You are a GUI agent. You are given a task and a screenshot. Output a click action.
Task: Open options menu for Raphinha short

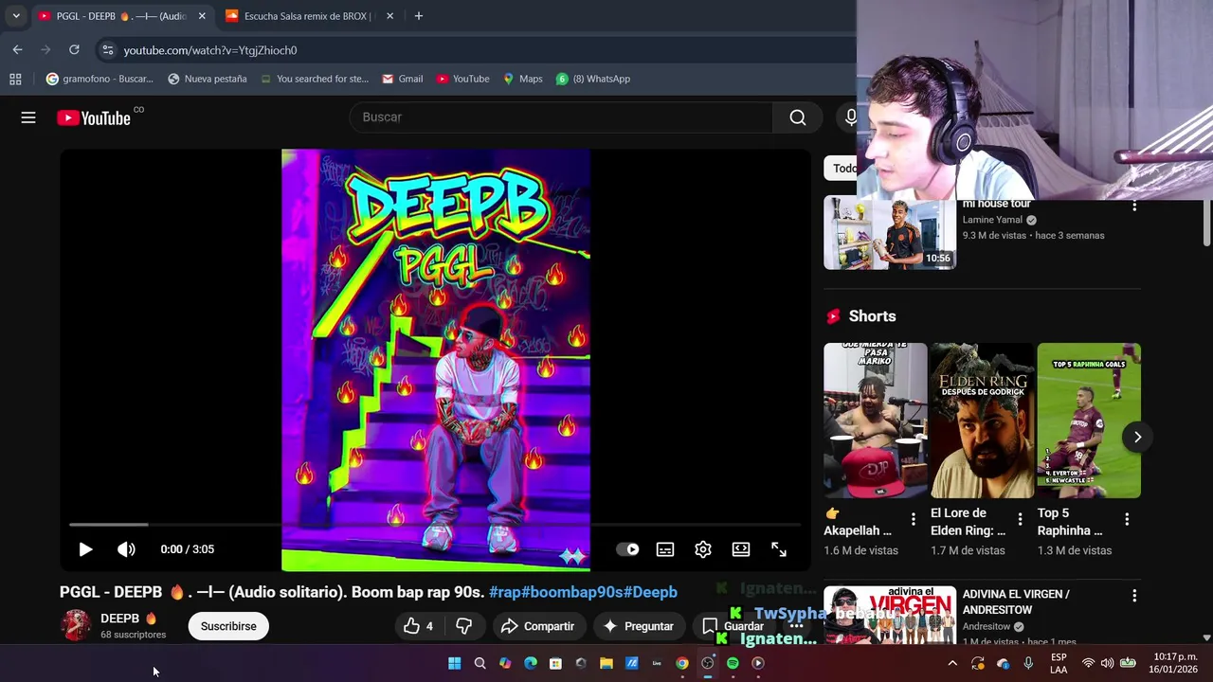(1127, 519)
